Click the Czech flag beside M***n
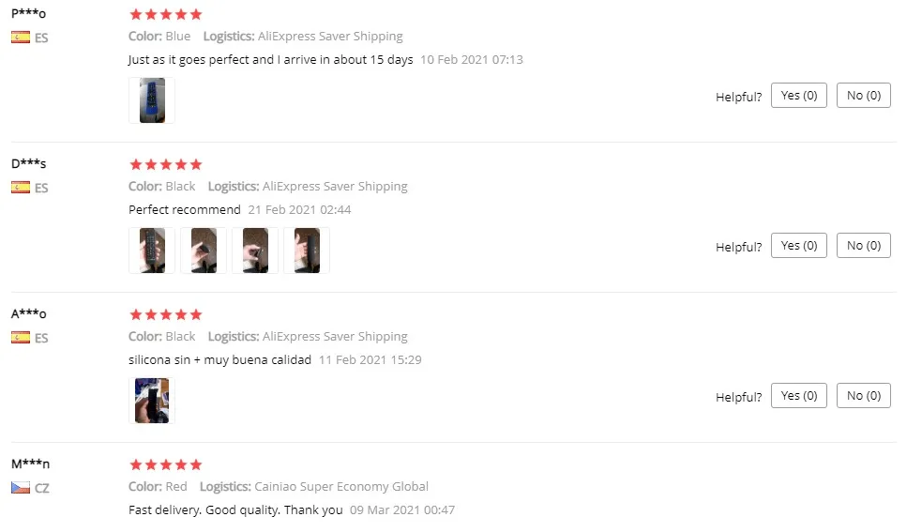Screen dimensions: 907x532 coord(21,488)
